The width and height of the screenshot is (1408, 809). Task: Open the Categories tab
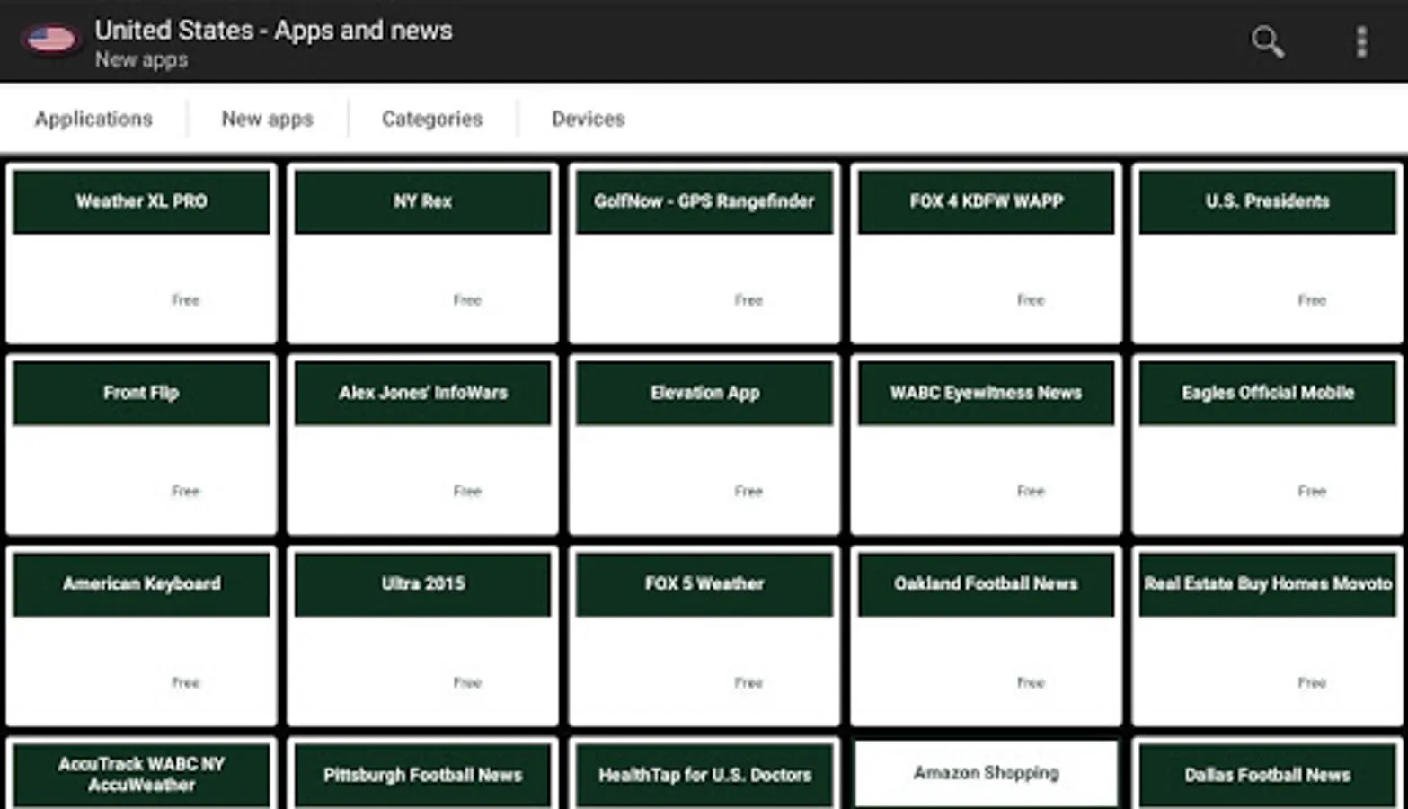point(432,119)
